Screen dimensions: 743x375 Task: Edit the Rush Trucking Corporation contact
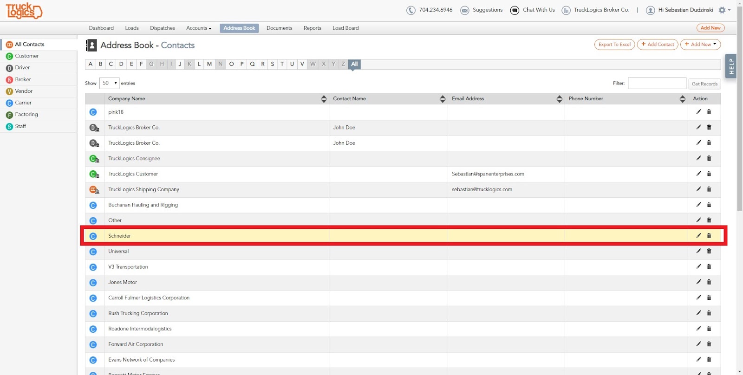698,313
